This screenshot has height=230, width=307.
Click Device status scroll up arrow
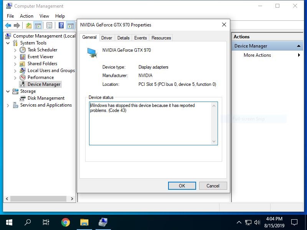pyautogui.click(x=214, y=106)
